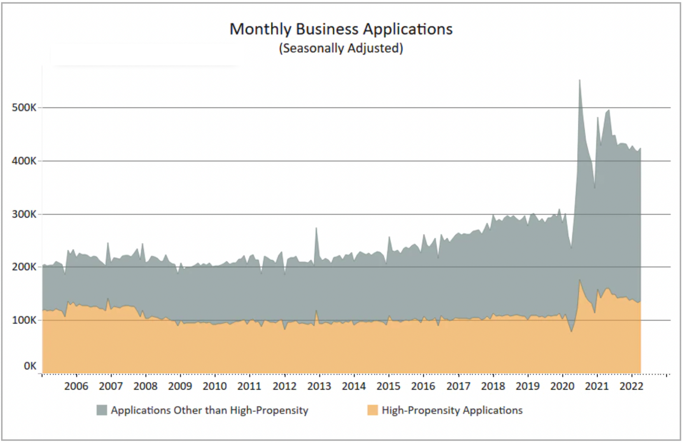Click the 0K y-axis label
Image resolution: width=683 pixels, height=443 pixels.
(x=30, y=366)
